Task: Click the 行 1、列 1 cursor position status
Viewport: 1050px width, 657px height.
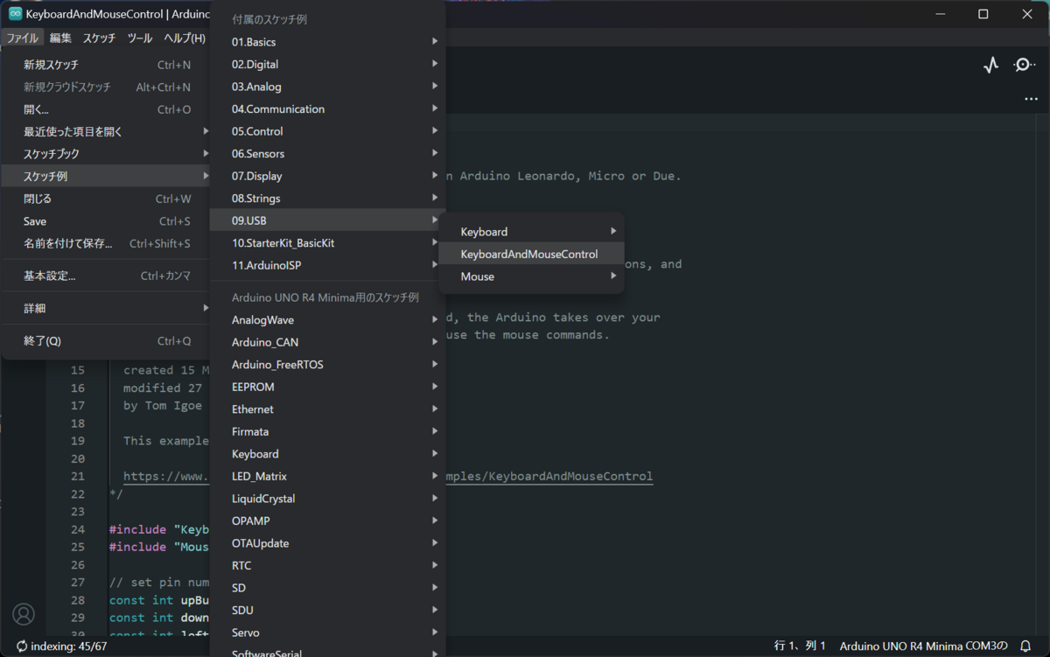Action: pos(800,646)
